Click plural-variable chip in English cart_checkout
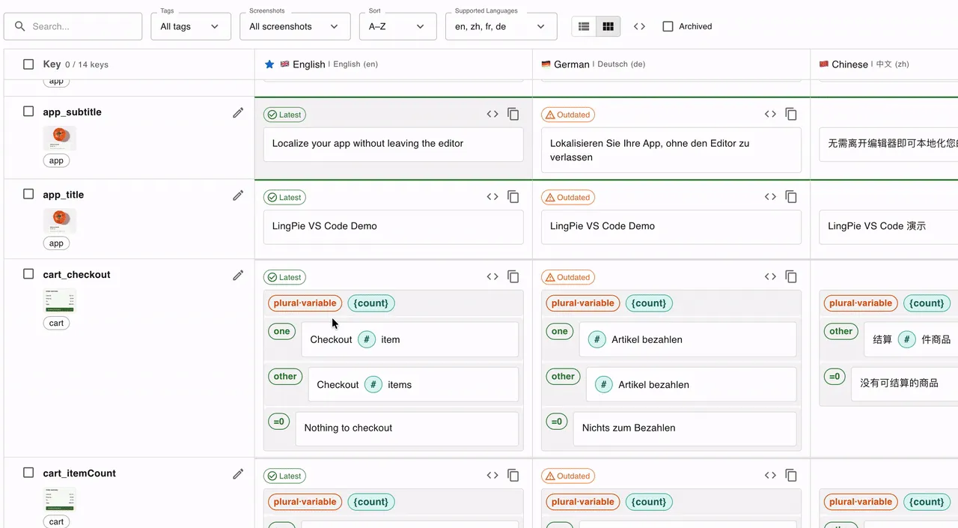 pos(305,303)
